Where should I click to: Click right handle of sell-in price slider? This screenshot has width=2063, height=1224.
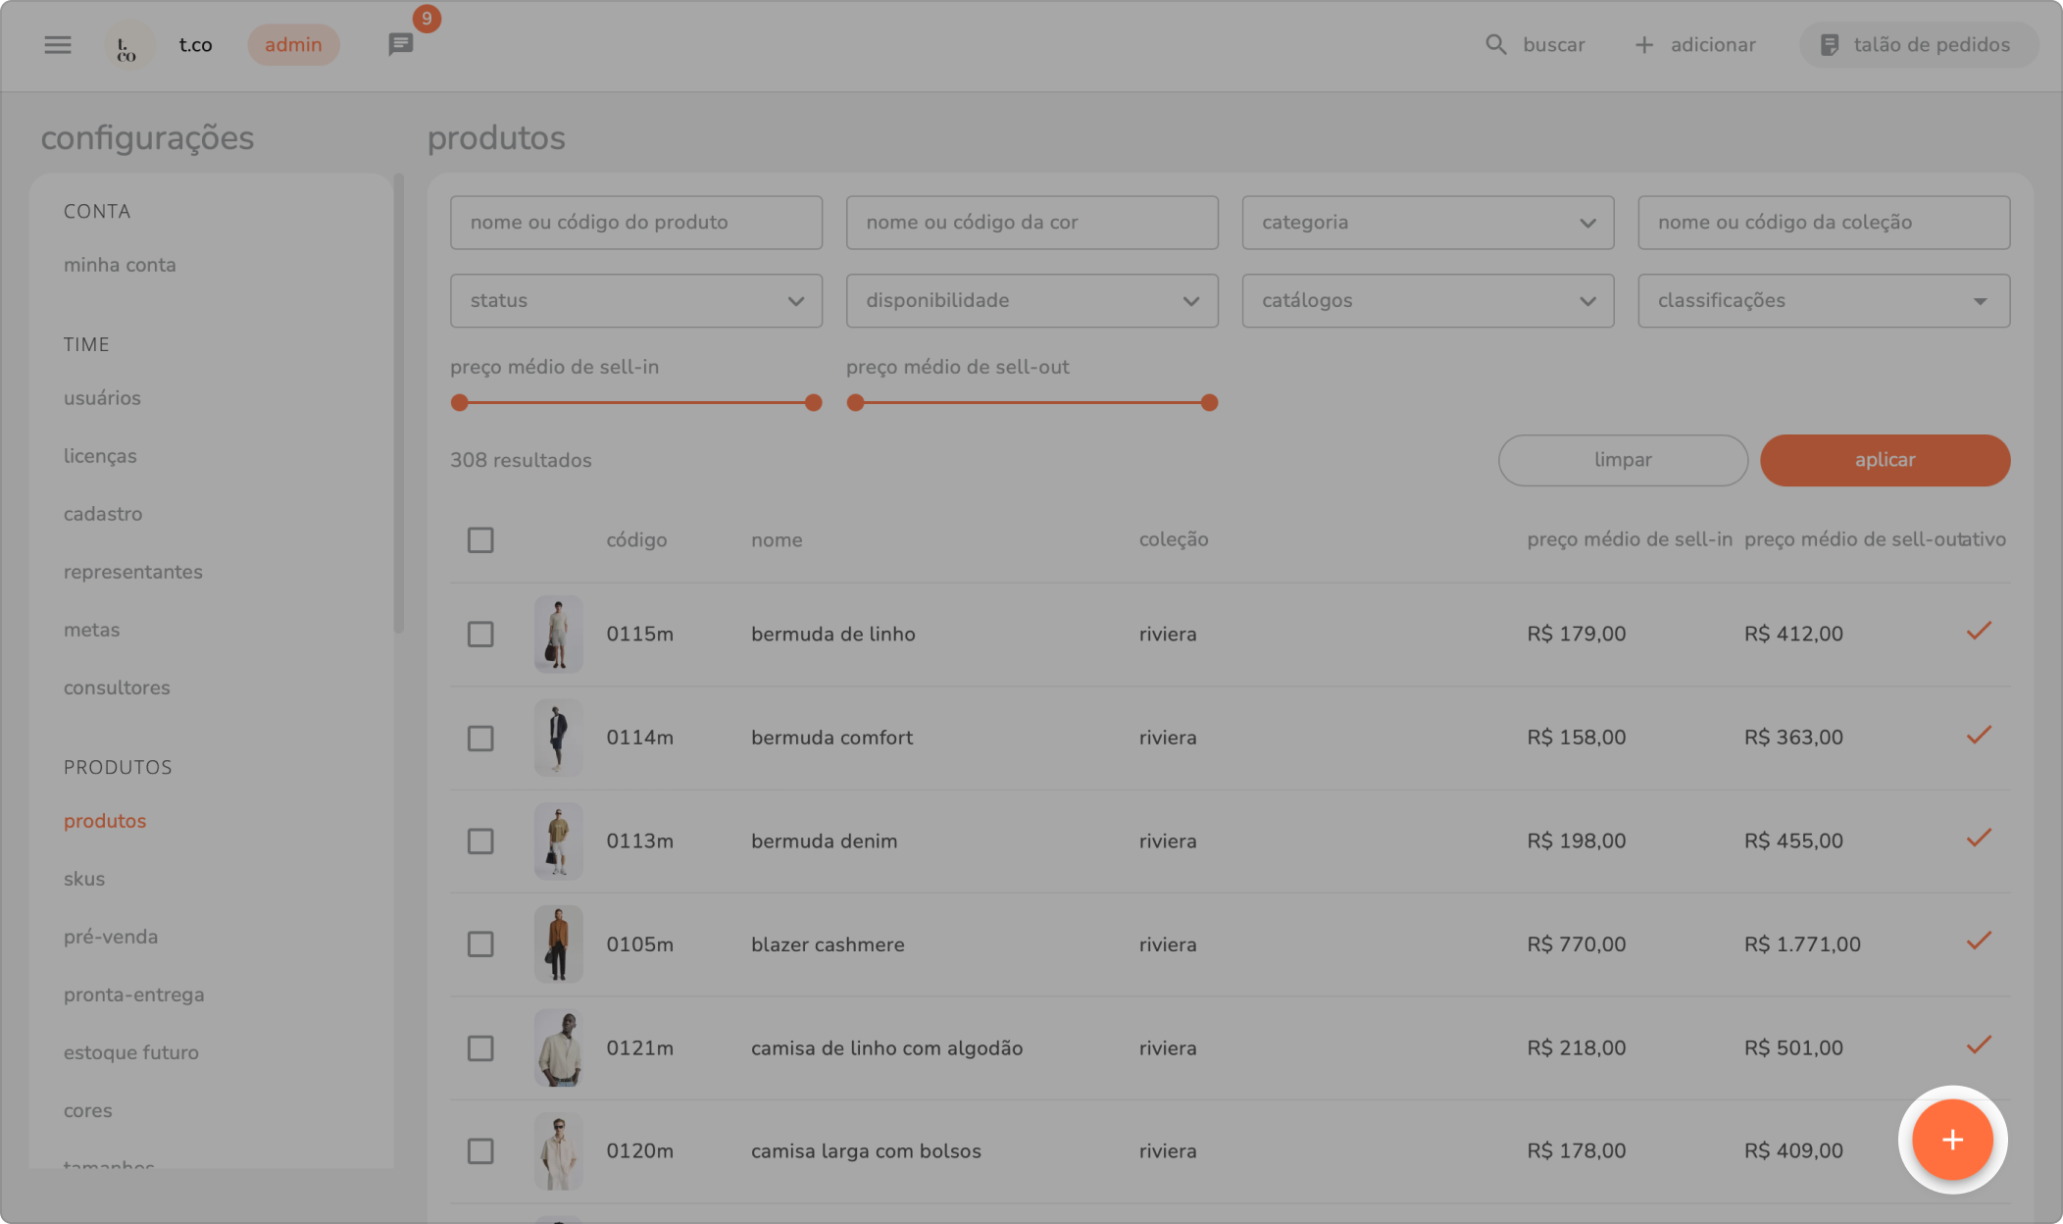(x=813, y=403)
